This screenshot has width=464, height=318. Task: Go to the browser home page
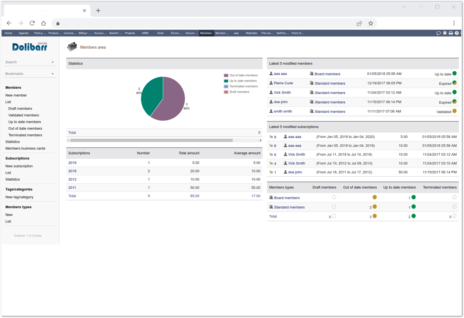(44, 23)
